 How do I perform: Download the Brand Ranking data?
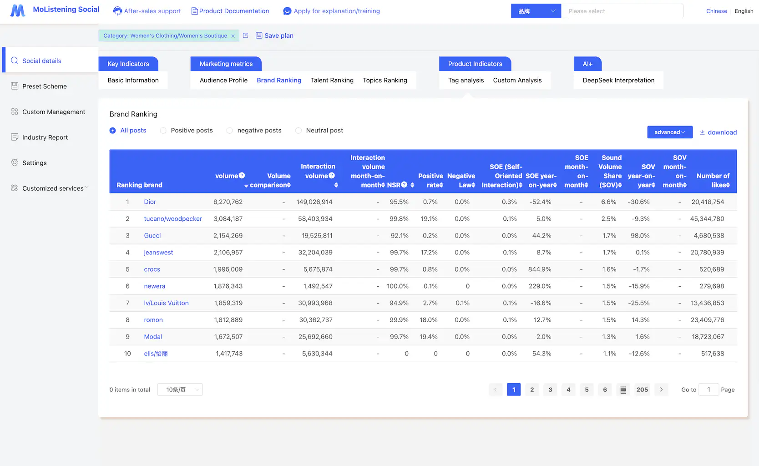pos(718,132)
